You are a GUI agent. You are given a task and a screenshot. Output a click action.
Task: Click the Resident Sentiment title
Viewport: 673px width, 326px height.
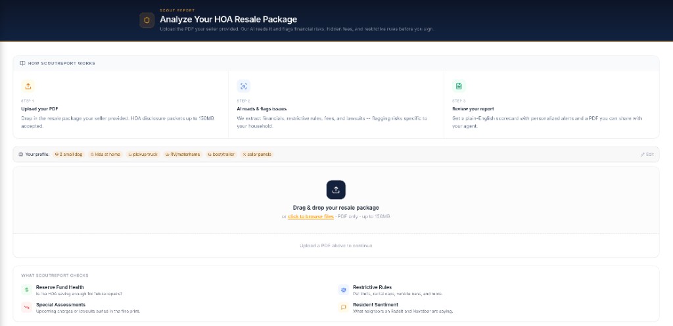(375, 304)
